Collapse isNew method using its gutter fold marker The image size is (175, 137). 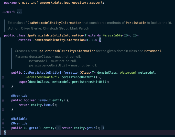click(3, 100)
